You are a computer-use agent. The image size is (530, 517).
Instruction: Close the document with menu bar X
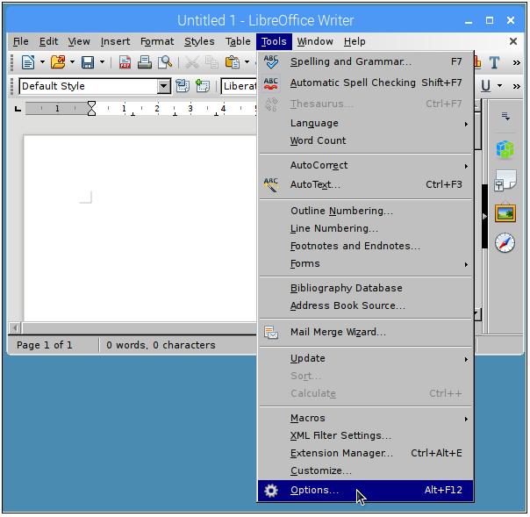513,41
